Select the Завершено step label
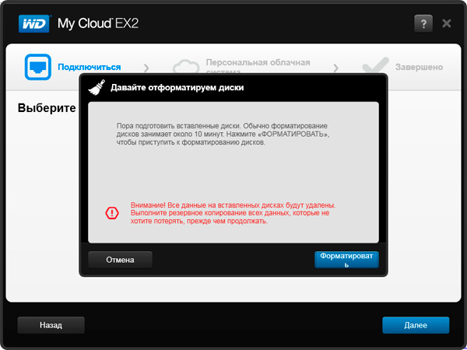This screenshot has height=350, width=467. click(419, 68)
